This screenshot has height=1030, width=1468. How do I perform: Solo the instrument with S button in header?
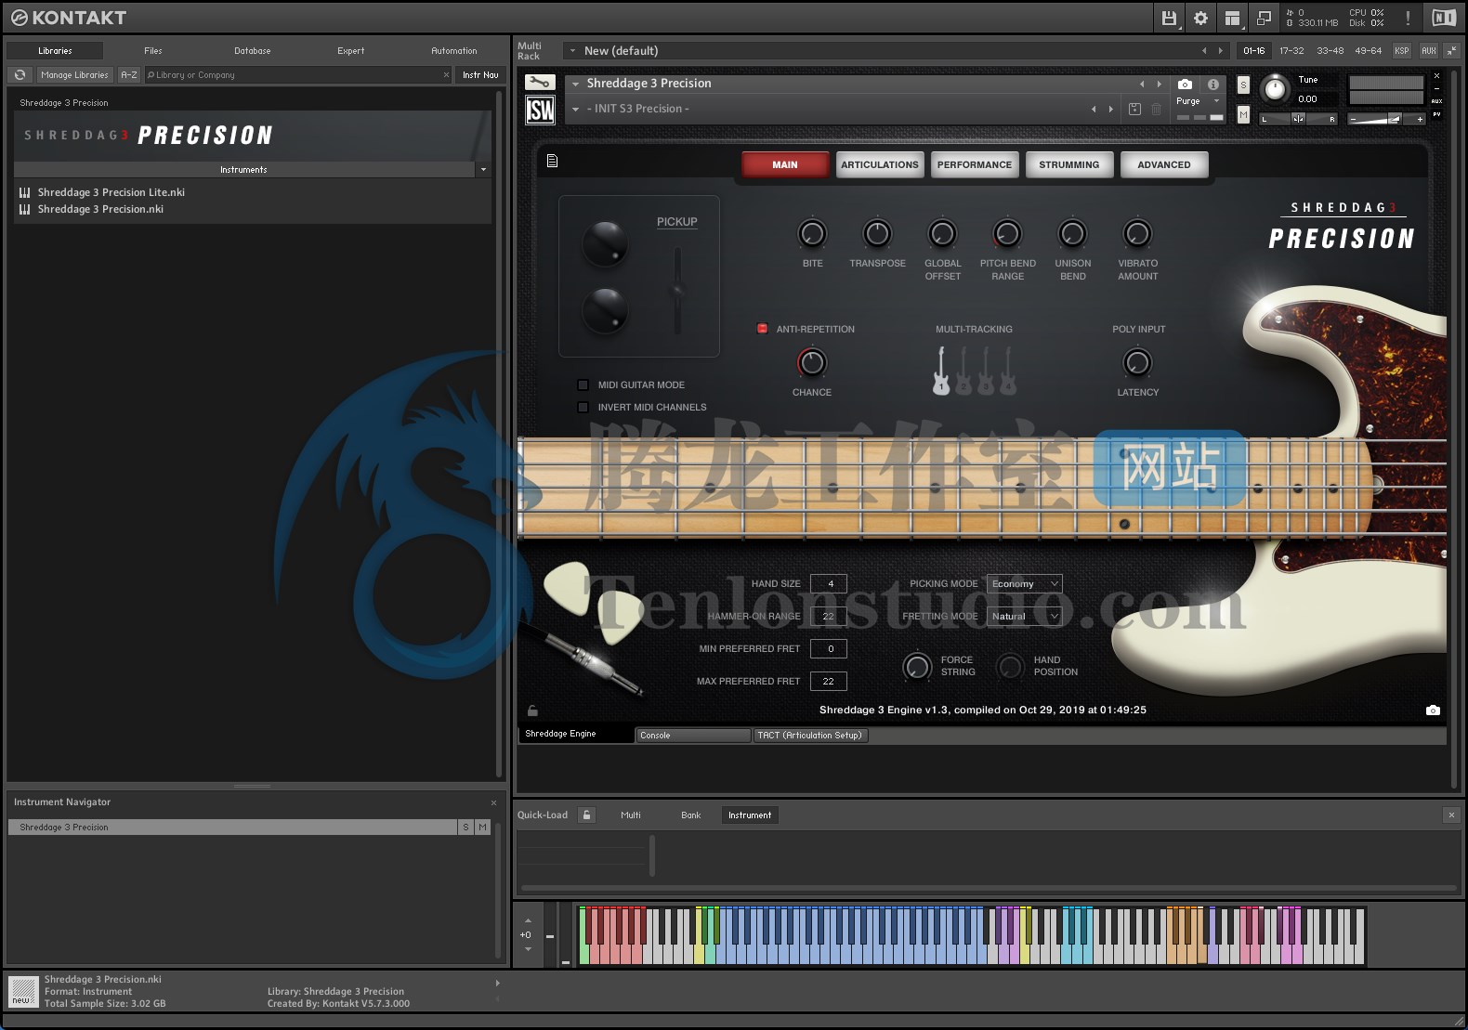[1243, 85]
